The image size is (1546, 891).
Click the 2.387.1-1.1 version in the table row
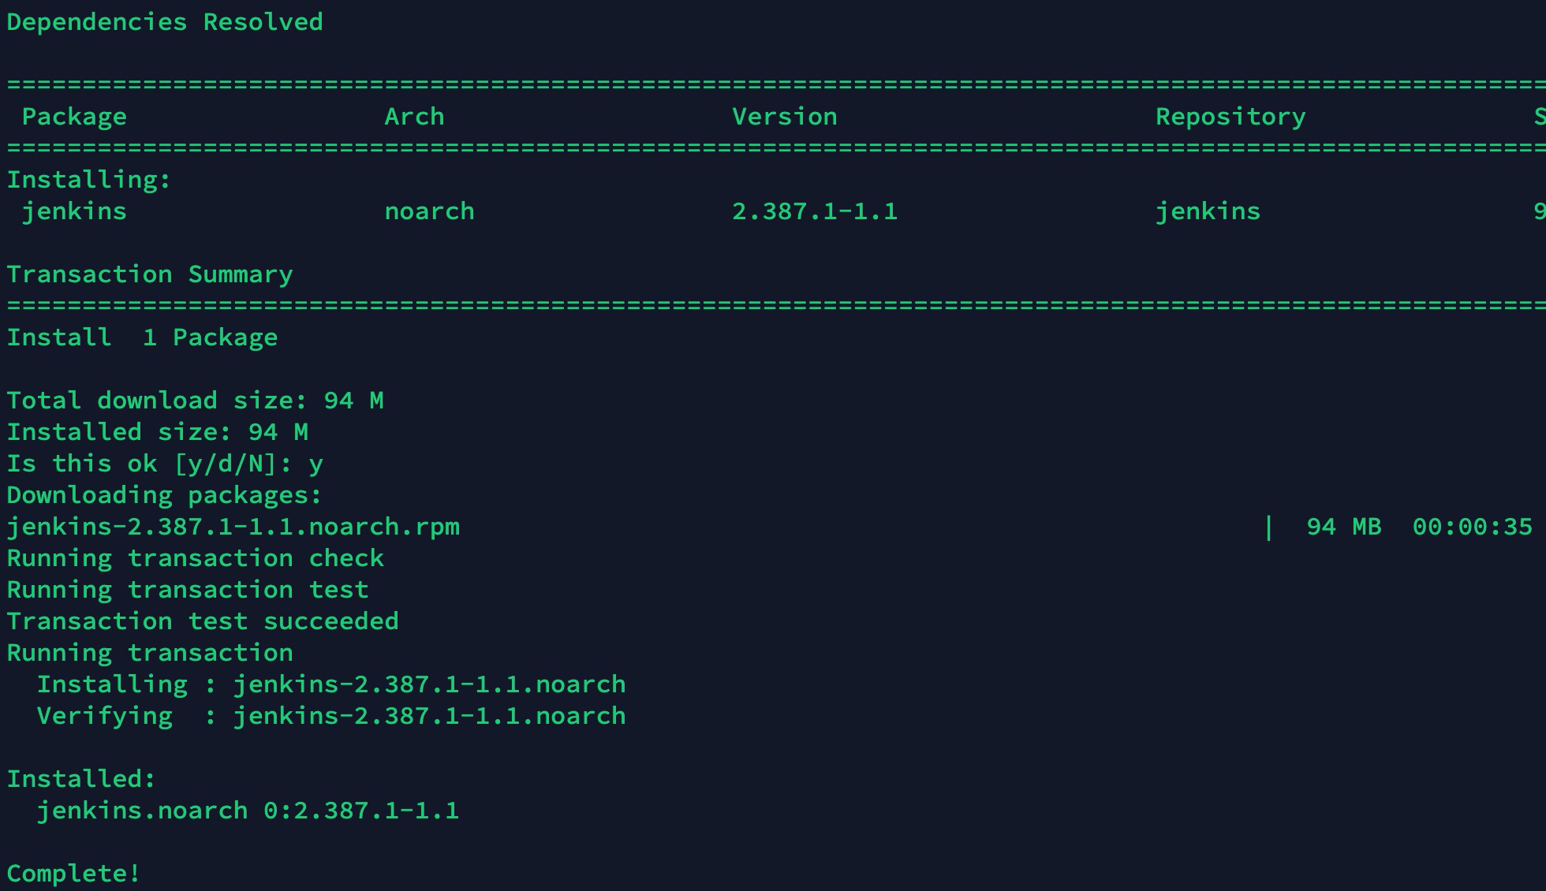tap(815, 211)
